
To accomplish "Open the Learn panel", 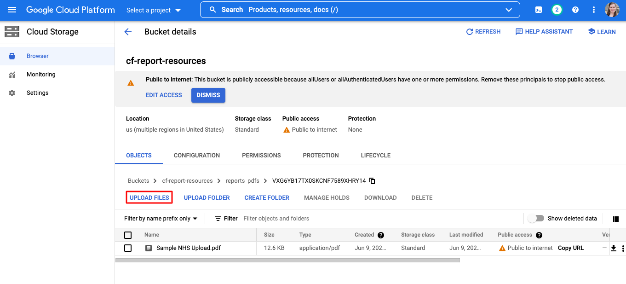I will [602, 32].
